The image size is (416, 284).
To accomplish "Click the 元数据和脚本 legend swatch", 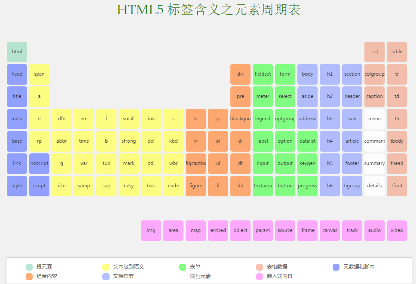I will [336, 267].
